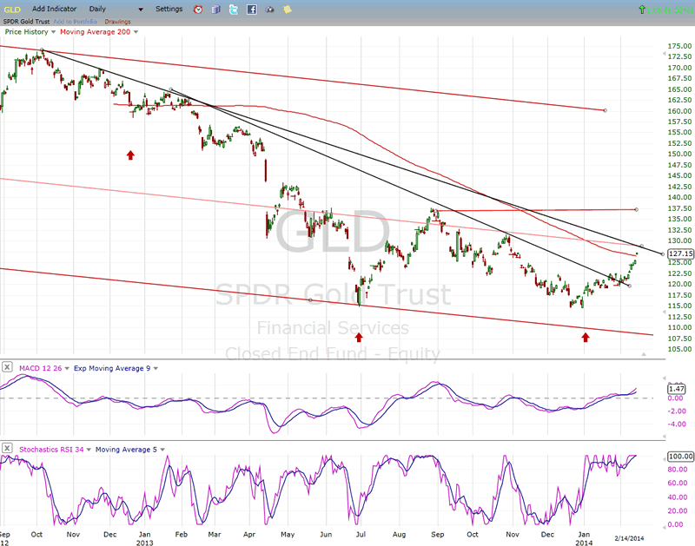Click the documents icon beside the alarm clock
The height and width of the screenshot is (546, 695).
point(216,10)
